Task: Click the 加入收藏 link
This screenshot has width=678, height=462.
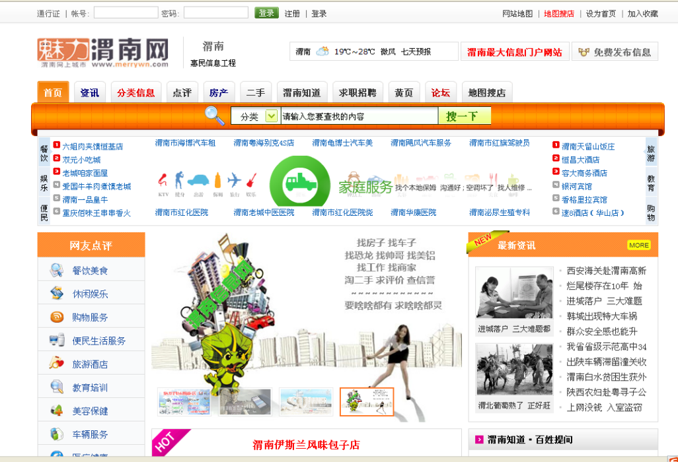Action: 642,13
